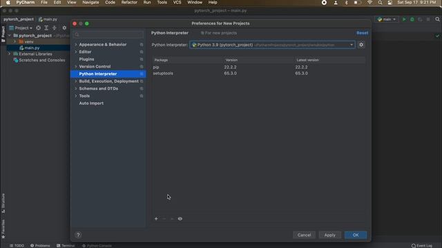Screen dimensions: 442x248
Task: Click the OK button
Action: (356, 235)
